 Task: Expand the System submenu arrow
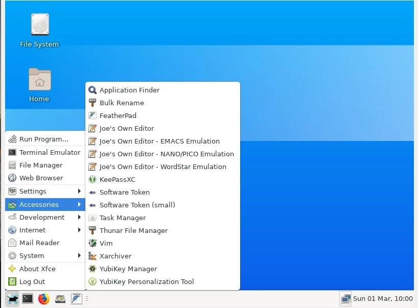coord(79,255)
